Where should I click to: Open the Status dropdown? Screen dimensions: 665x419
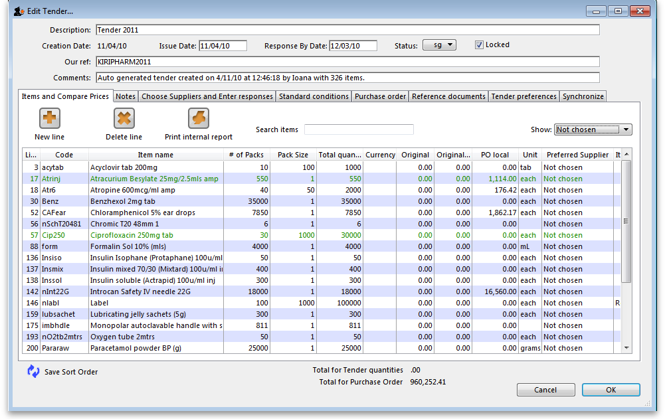[x=439, y=45]
